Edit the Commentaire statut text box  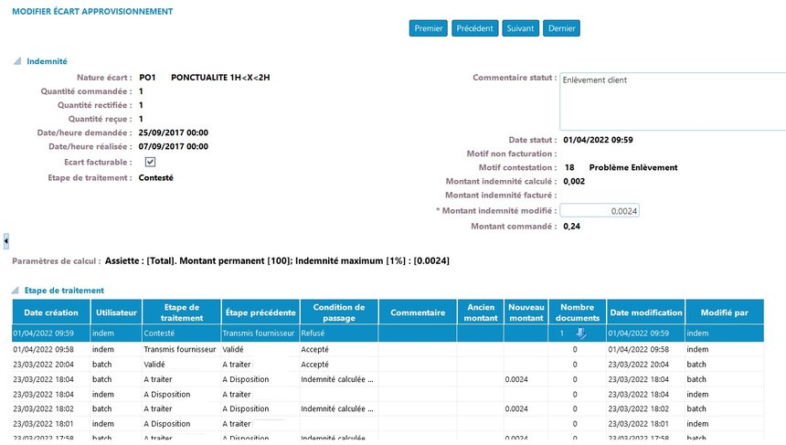pos(673,101)
